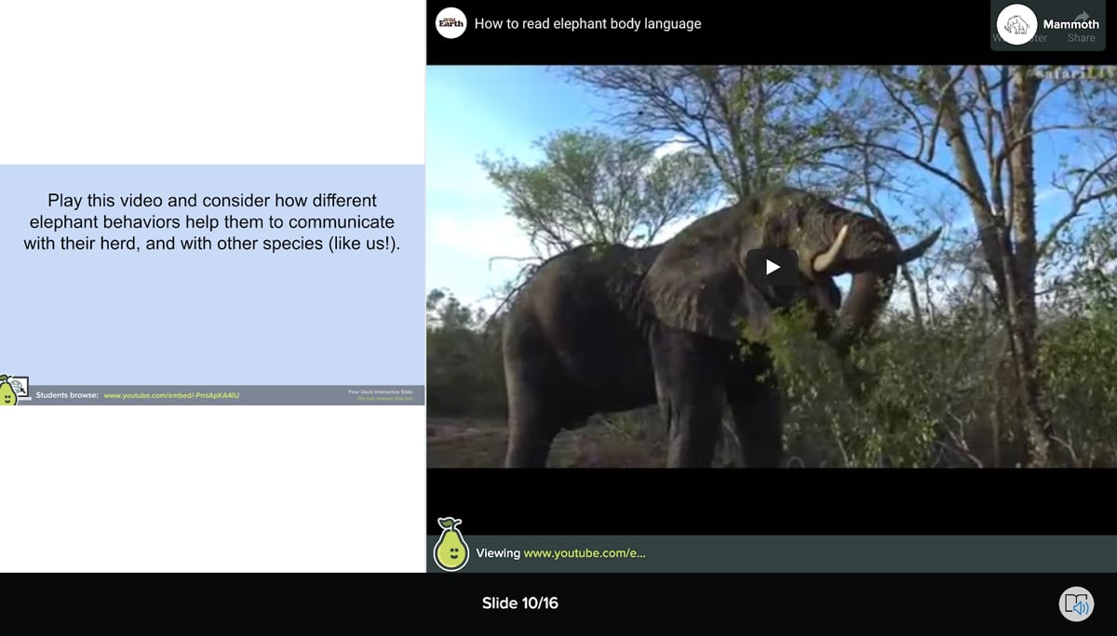Play the elephant body language video

point(773,267)
